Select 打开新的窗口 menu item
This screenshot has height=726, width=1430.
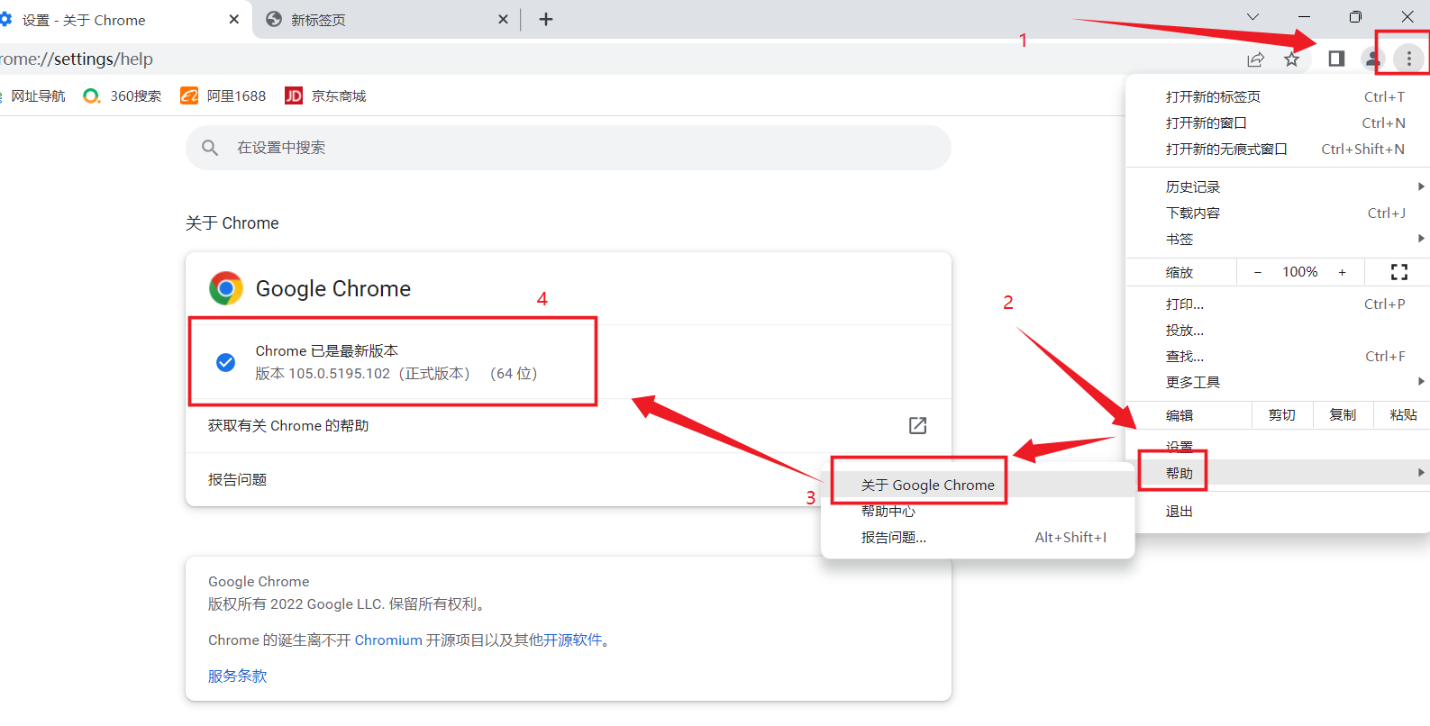pyautogui.click(x=1280, y=123)
